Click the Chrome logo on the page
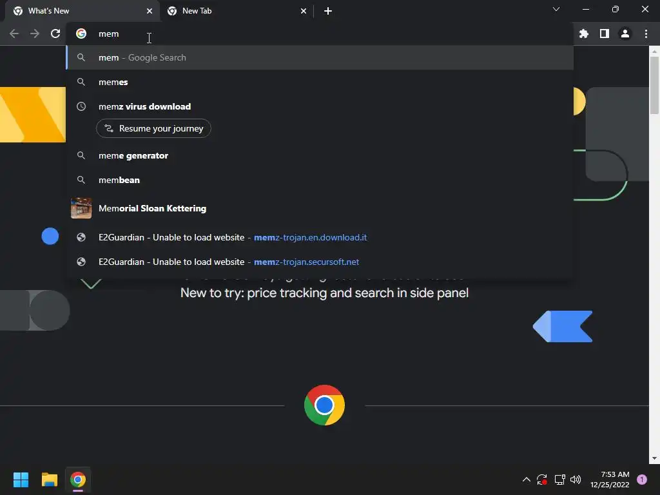The width and height of the screenshot is (660, 495). tap(324, 405)
